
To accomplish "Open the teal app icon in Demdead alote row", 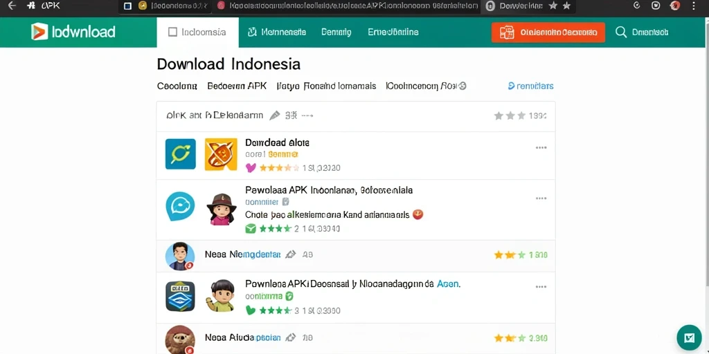I will click(181, 154).
